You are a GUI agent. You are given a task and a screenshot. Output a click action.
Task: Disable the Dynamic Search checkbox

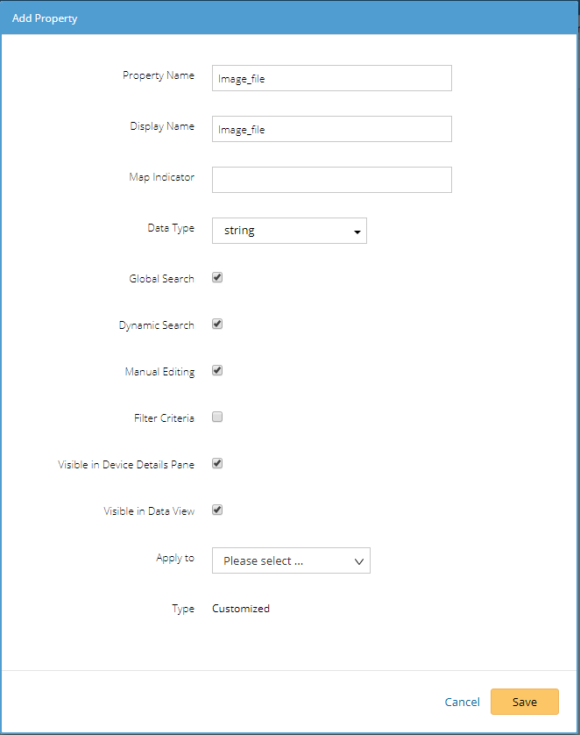point(217,324)
